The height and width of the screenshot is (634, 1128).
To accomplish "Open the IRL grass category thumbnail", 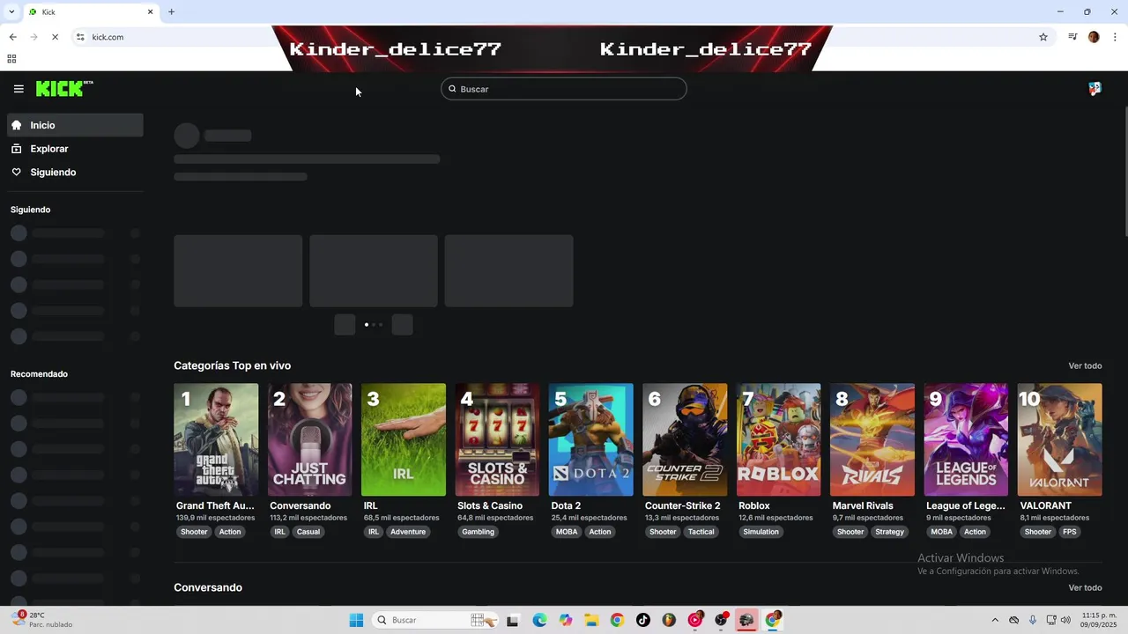I will click(404, 439).
